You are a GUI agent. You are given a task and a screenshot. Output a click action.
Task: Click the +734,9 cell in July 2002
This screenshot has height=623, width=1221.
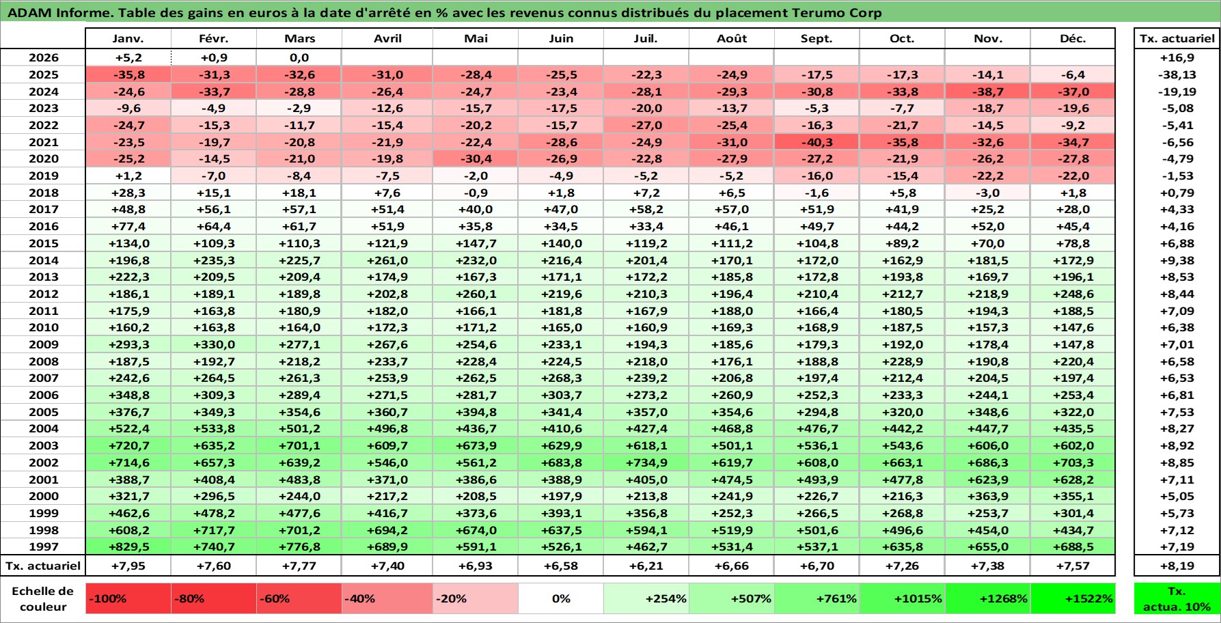coord(646,462)
